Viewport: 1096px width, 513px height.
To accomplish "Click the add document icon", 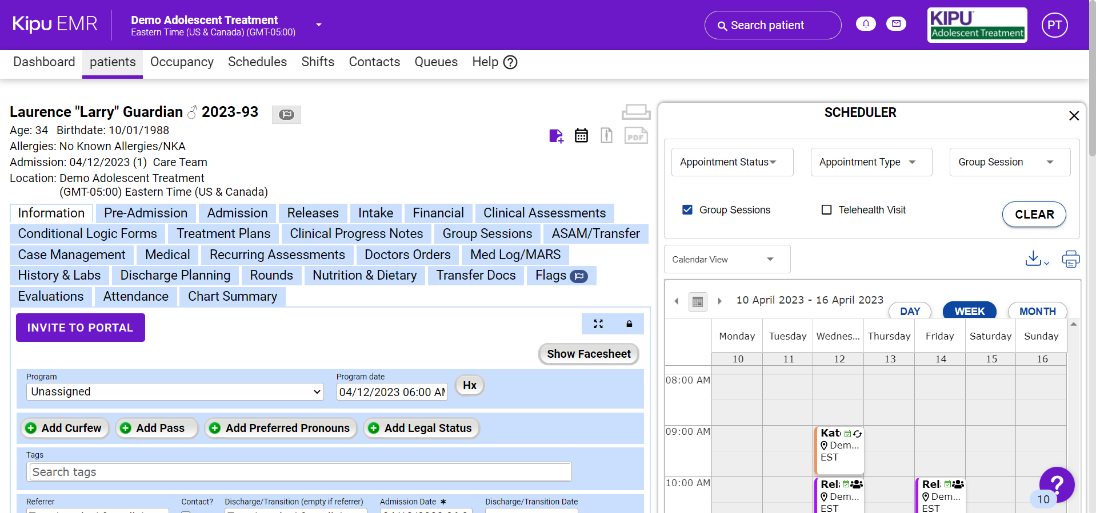I will tap(556, 136).
